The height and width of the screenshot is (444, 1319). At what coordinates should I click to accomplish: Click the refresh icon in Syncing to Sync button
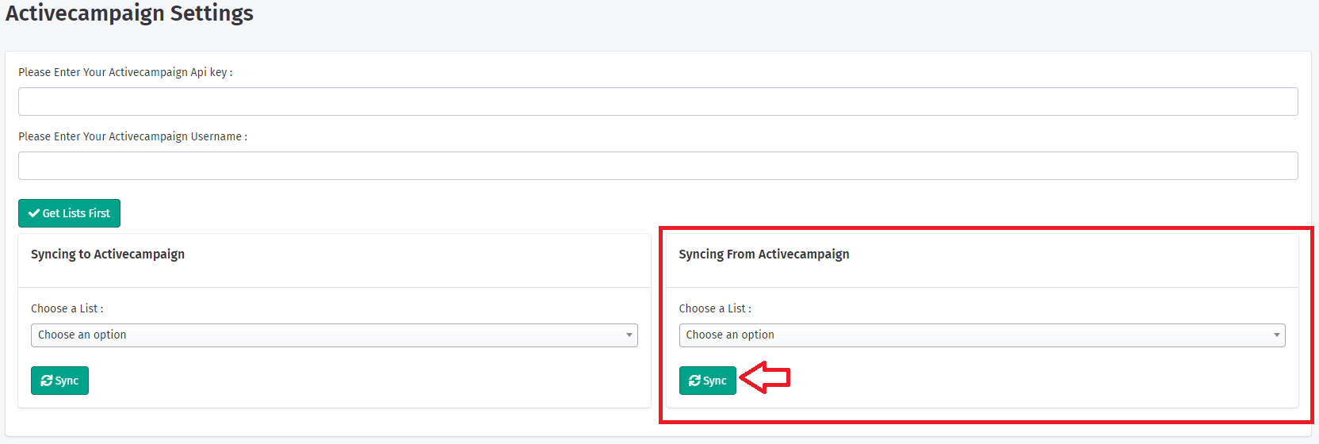point(47,381)
